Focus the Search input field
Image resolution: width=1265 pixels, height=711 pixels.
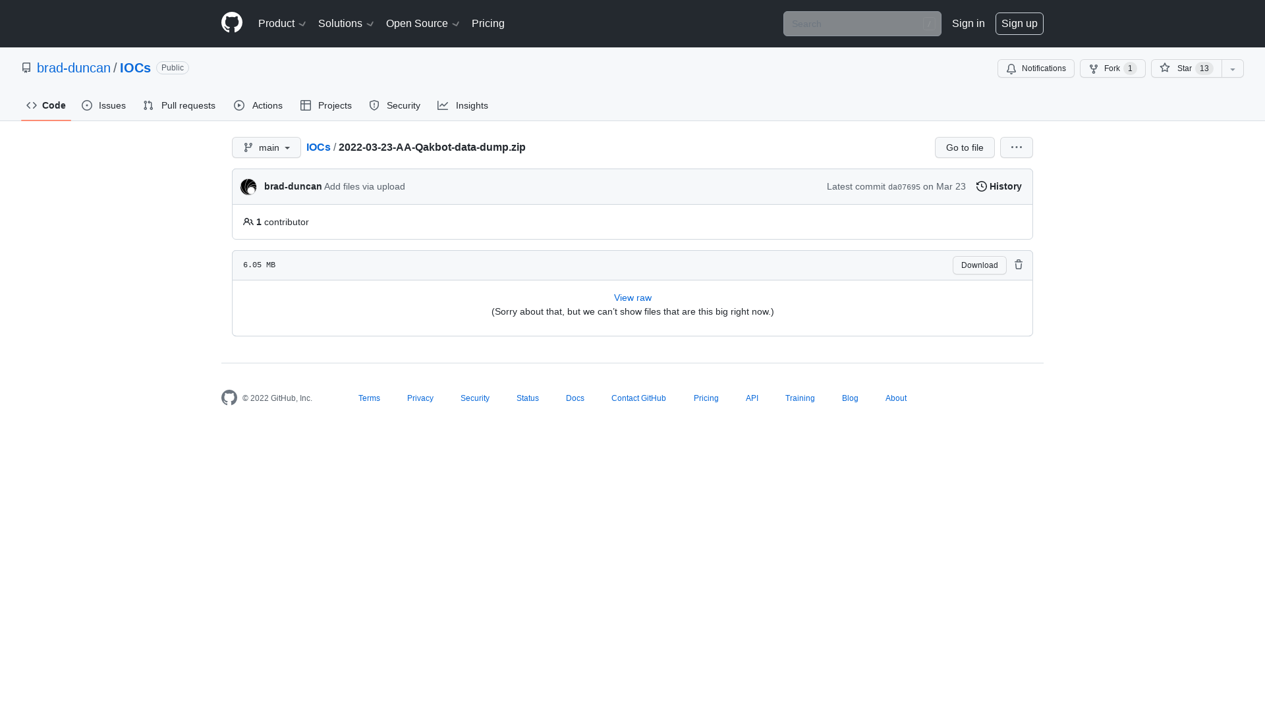(x=862, y=24)
